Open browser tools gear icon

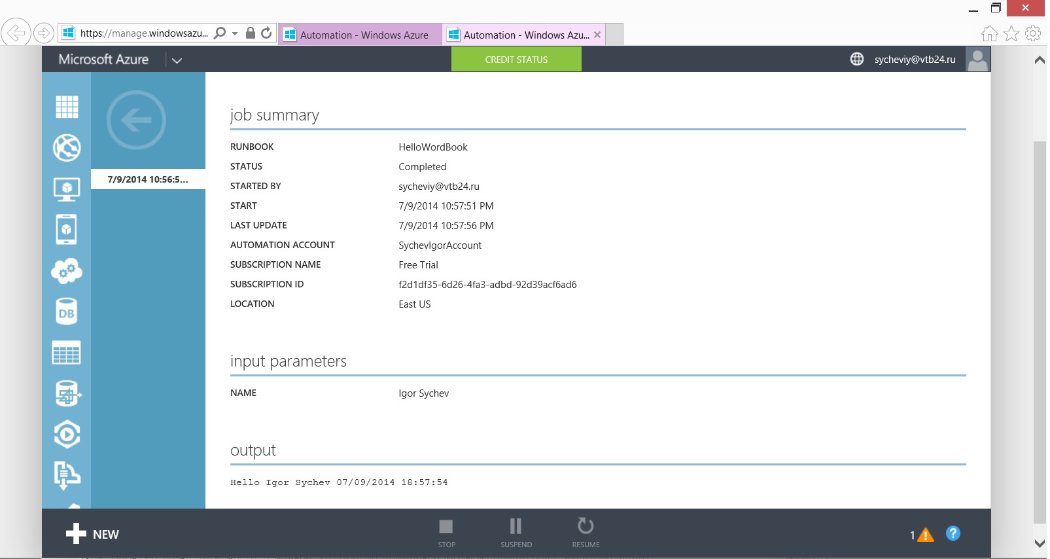click(1033, 33)
